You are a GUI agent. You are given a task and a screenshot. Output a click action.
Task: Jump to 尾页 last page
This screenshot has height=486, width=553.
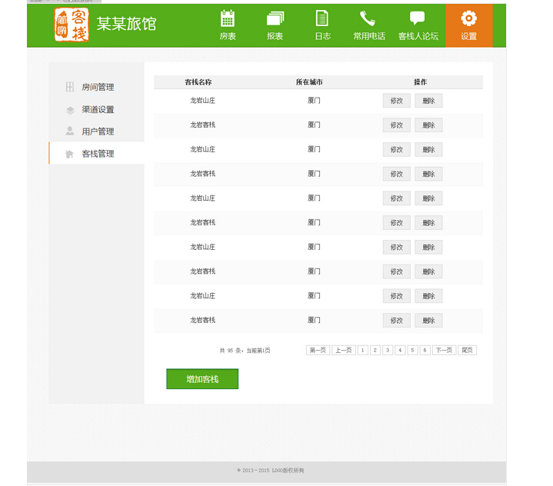[x=467, y=351]
